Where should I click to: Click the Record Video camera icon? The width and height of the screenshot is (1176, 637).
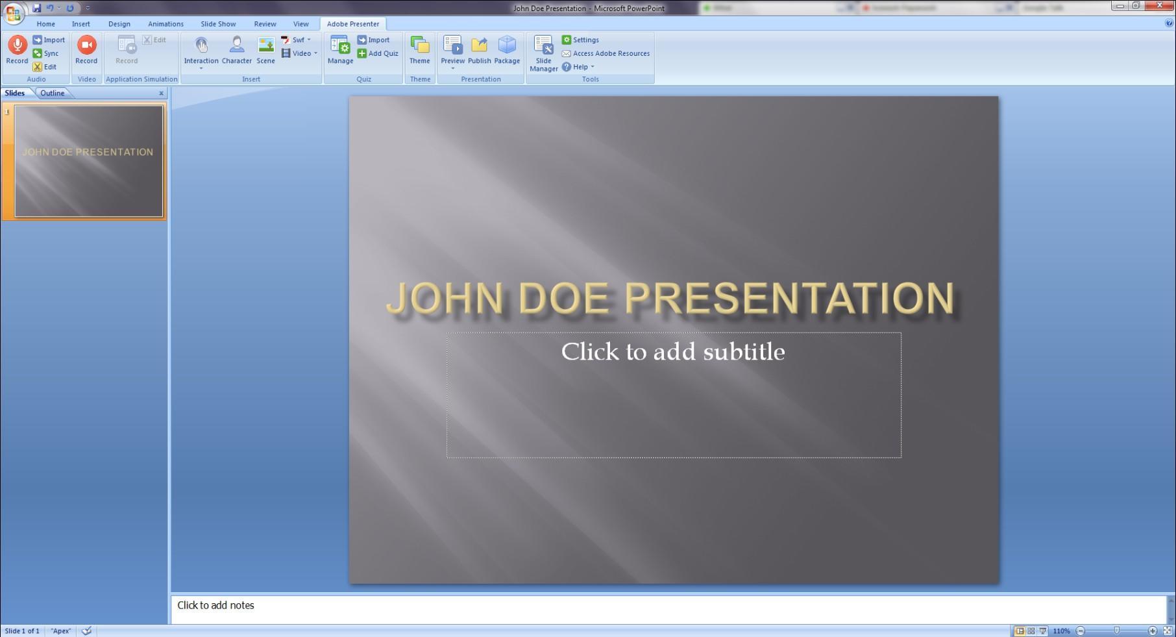point(86,45)
